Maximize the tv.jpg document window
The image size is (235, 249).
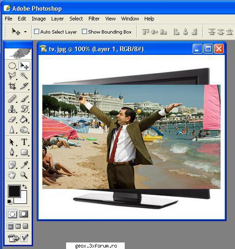(x=208, y=48)
